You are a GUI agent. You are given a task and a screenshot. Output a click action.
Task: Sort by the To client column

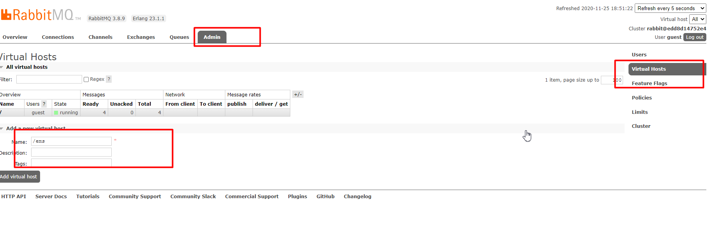[211, 104]
